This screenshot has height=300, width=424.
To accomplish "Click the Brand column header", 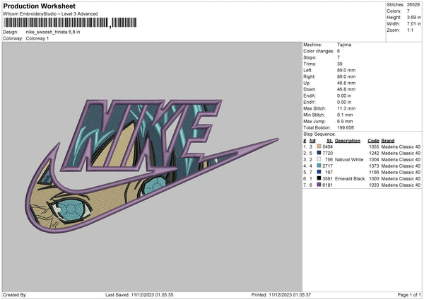I will tap(389, 141).
